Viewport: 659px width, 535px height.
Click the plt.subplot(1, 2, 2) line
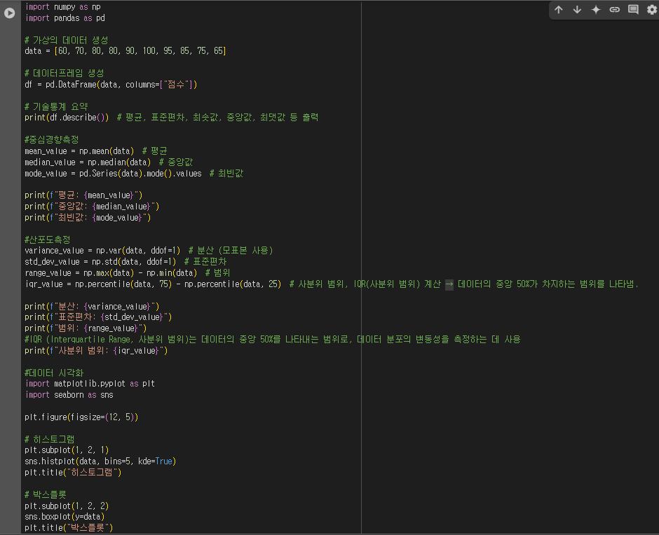tap(67, 506)
